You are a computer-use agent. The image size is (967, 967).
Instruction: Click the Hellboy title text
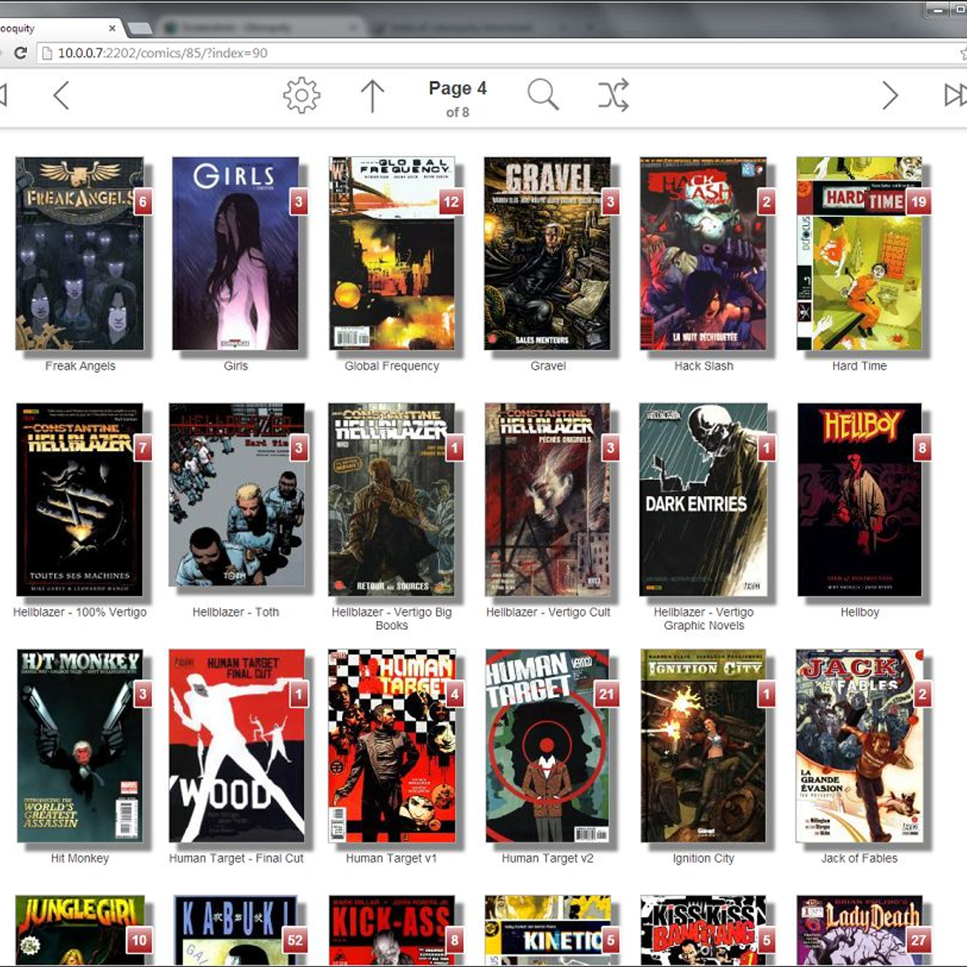859,612
